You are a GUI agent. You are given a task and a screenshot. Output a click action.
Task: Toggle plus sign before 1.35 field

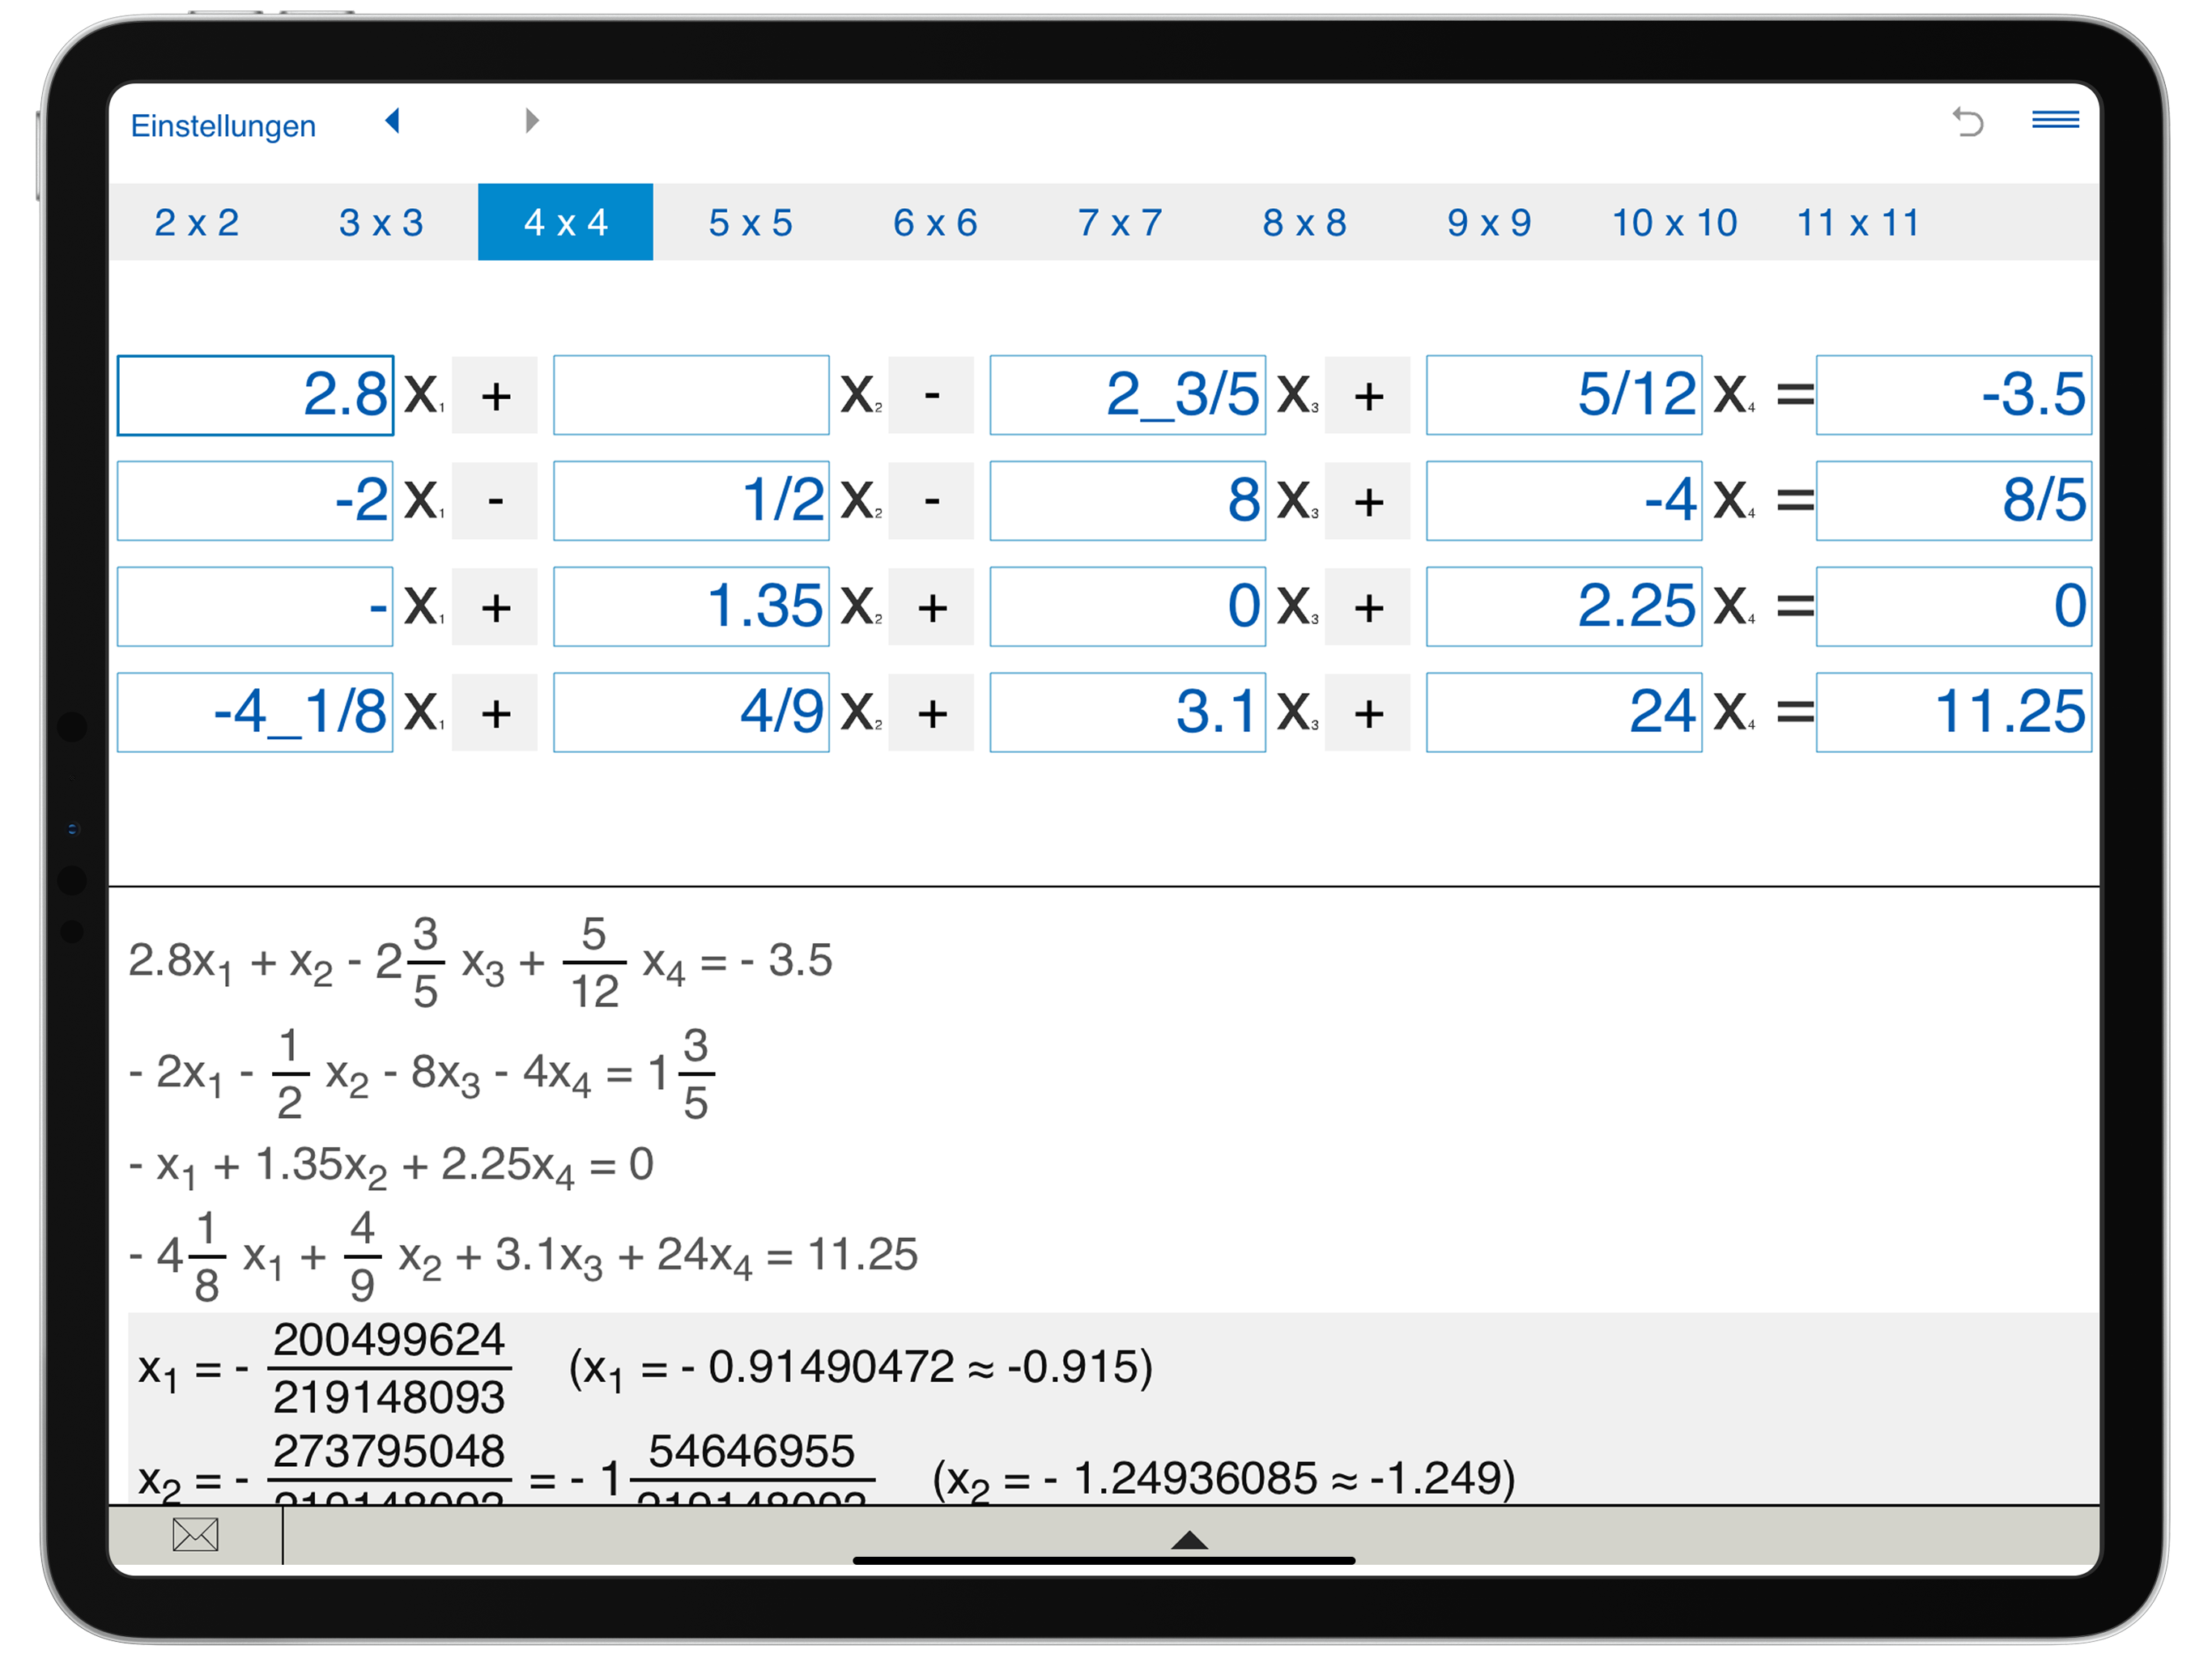[495, 607]
